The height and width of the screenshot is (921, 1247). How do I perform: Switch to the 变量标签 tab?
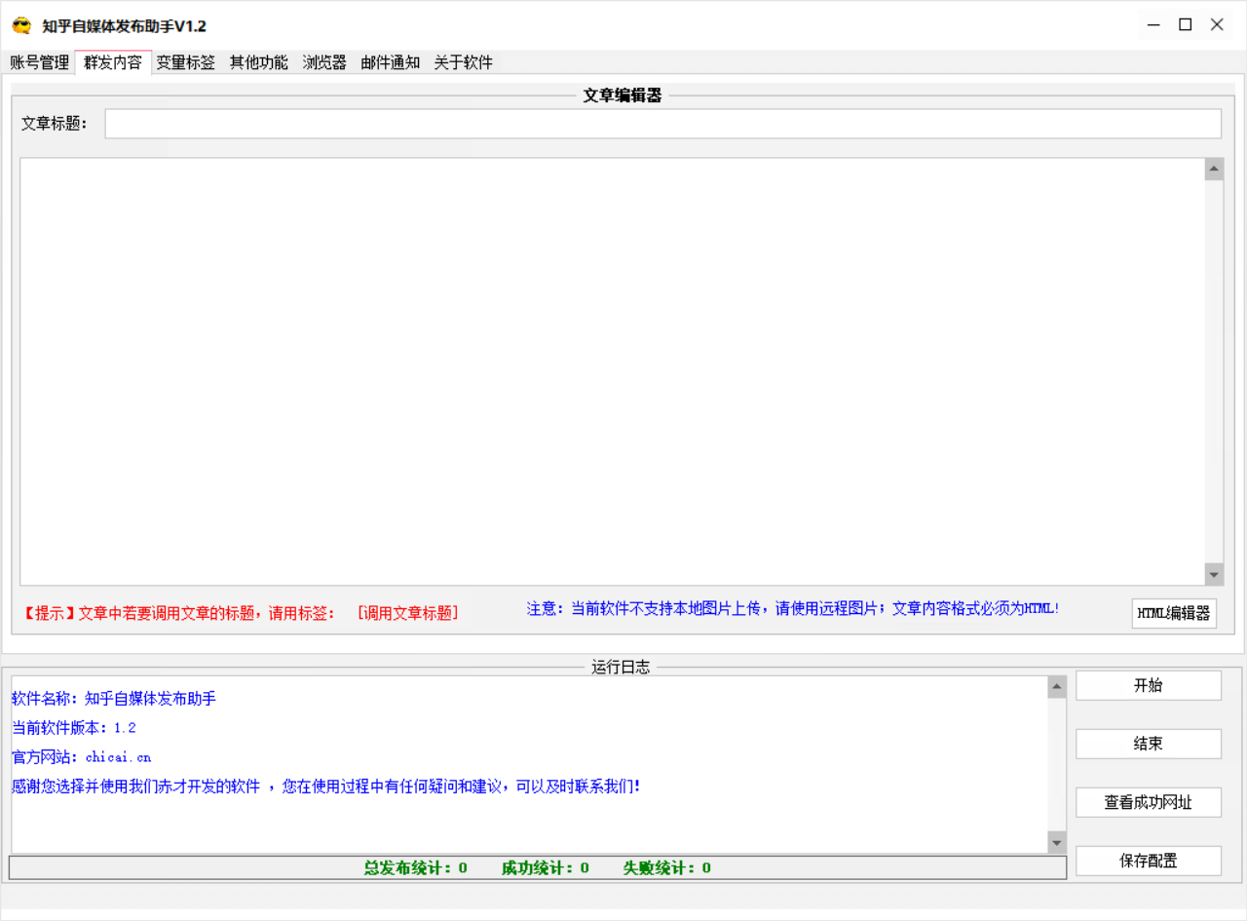(186, 62)
